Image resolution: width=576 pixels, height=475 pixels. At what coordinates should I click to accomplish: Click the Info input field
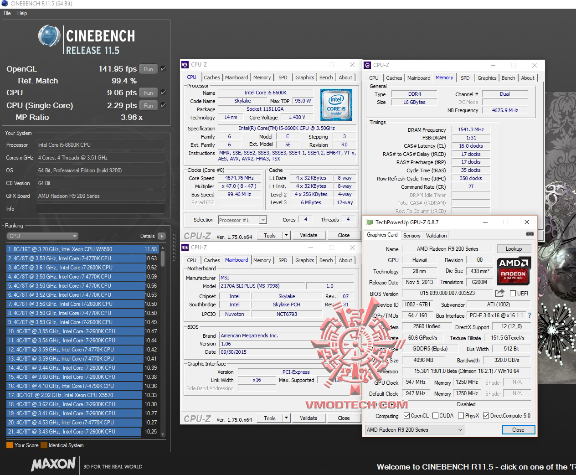[100, 209]
